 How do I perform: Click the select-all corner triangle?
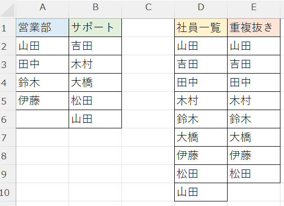pos(8,9)
